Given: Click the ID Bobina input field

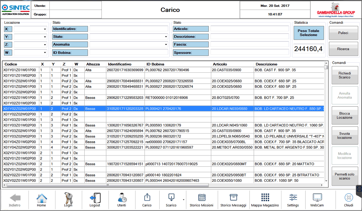Looking at the screenshot, I should click(x=129, y=52).
